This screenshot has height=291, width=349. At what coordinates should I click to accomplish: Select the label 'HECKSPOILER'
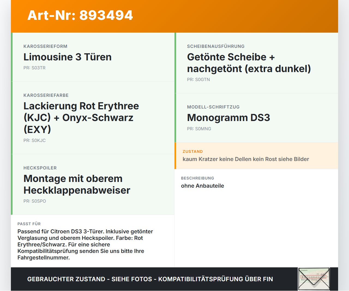[x=40, y=168]
